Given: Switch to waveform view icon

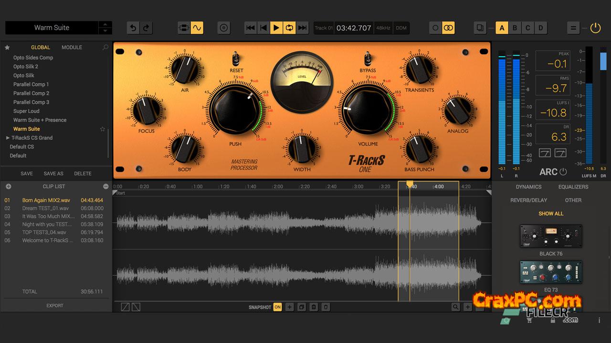Looking at the screenshot, I should coord(197,28).
